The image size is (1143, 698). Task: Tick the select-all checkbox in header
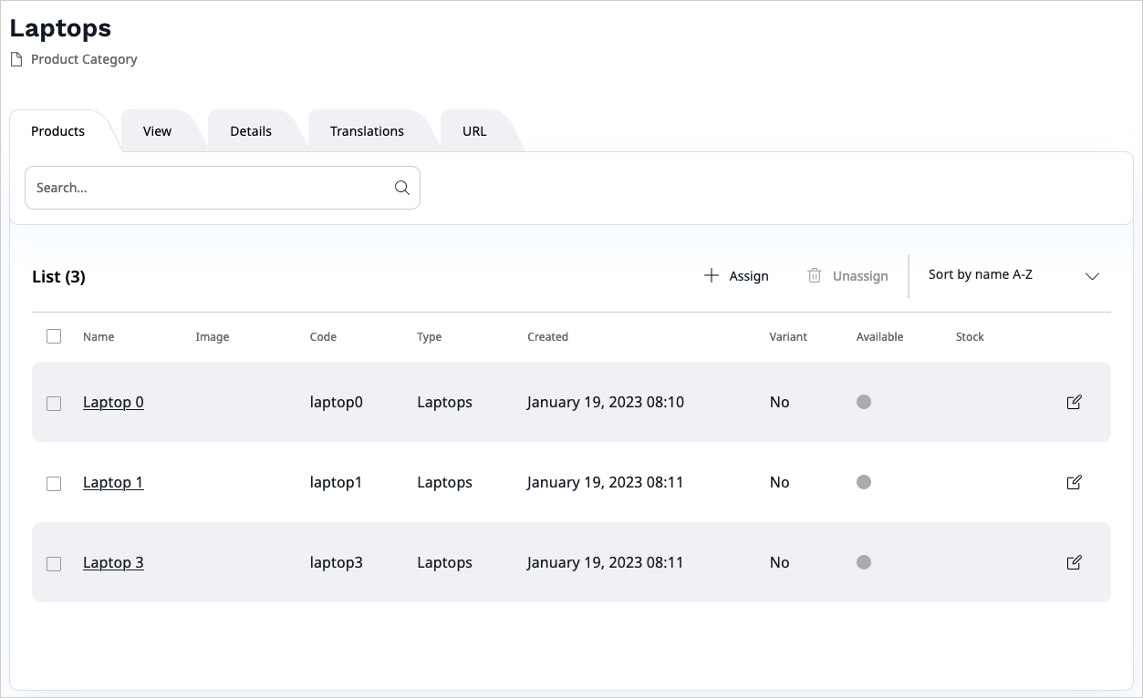pos(54,336)
